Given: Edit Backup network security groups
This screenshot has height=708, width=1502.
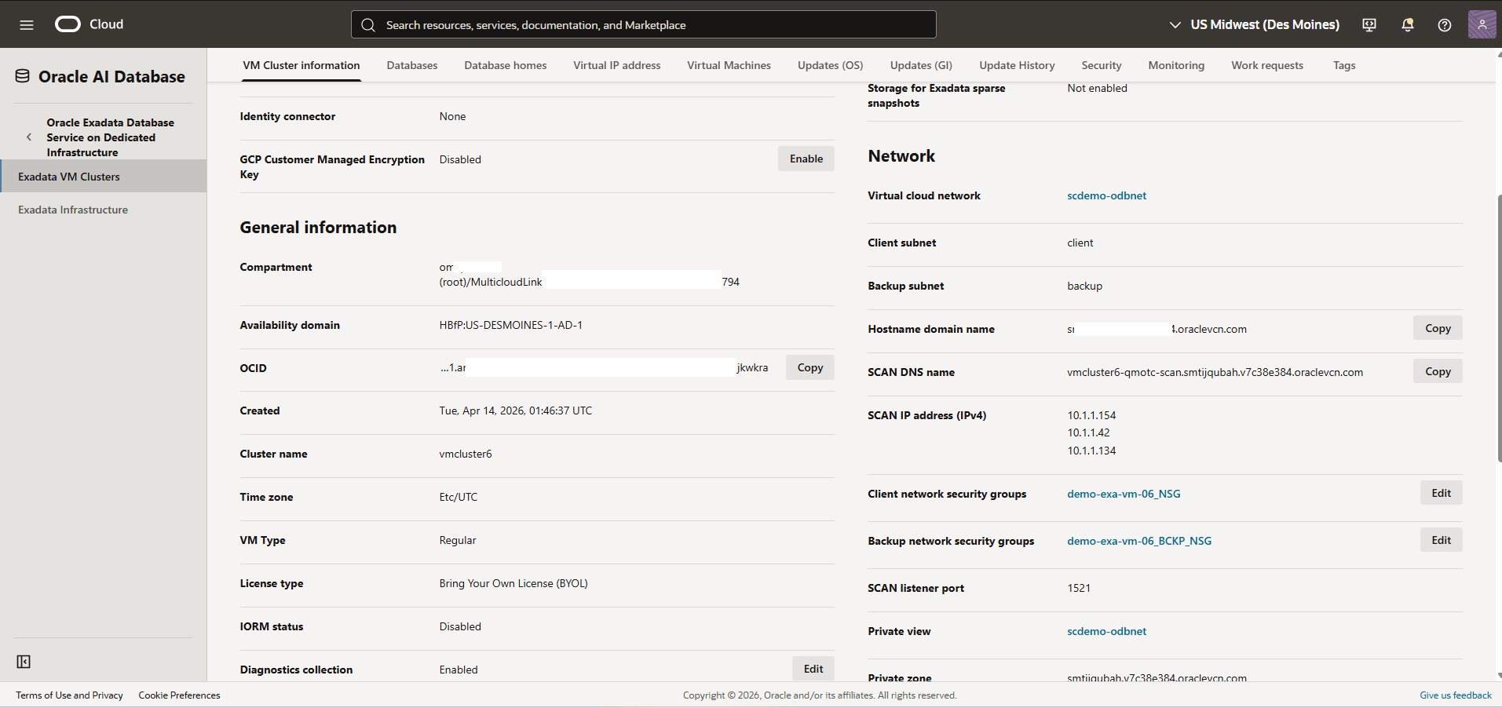Looking at the screenshot, I should [1441, 540].
